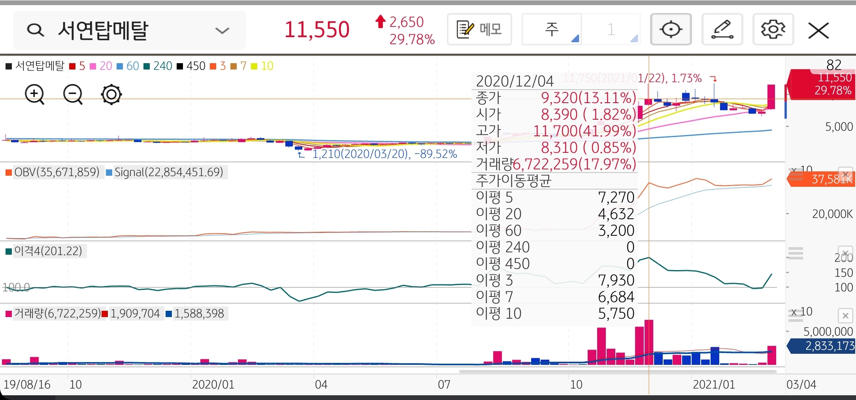Click the 2021/01 date axis label
856x400 pixels.
coord(714,385)
